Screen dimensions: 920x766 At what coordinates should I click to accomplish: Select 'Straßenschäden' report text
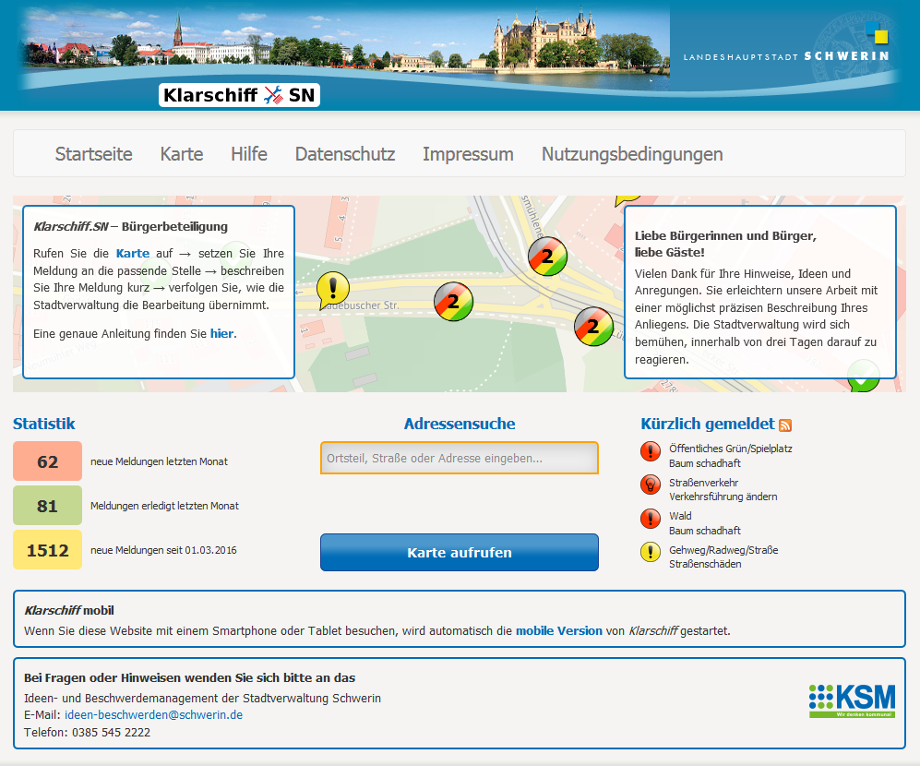coord(705,564)
